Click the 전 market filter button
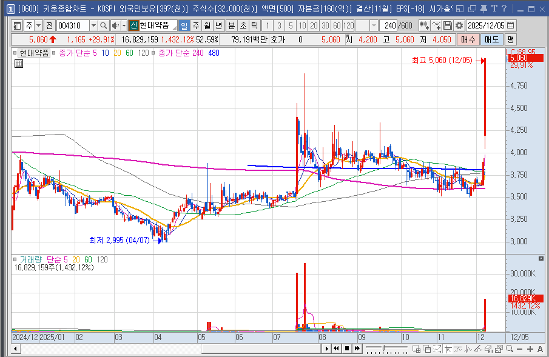This screenshot has width=549, height=357. [x=49, y=25]
